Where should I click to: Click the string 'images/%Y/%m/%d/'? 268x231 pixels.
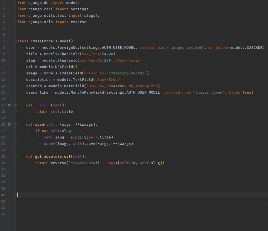(126, 73)
